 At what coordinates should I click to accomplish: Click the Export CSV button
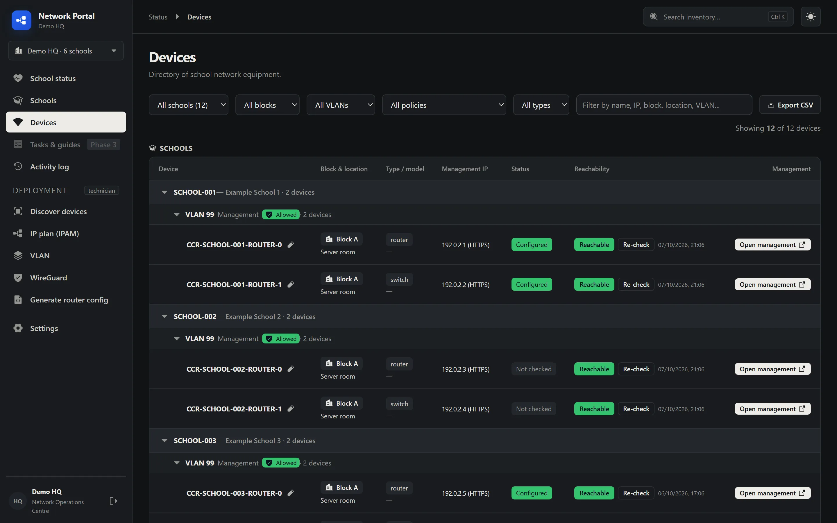tap(790, 105)
